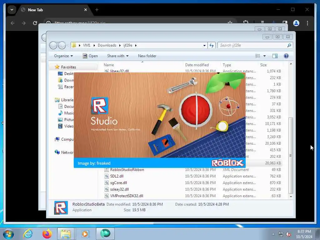Change view using the view icon
Image resolution: width=320 pixels, height=240 pixels.
258,56
